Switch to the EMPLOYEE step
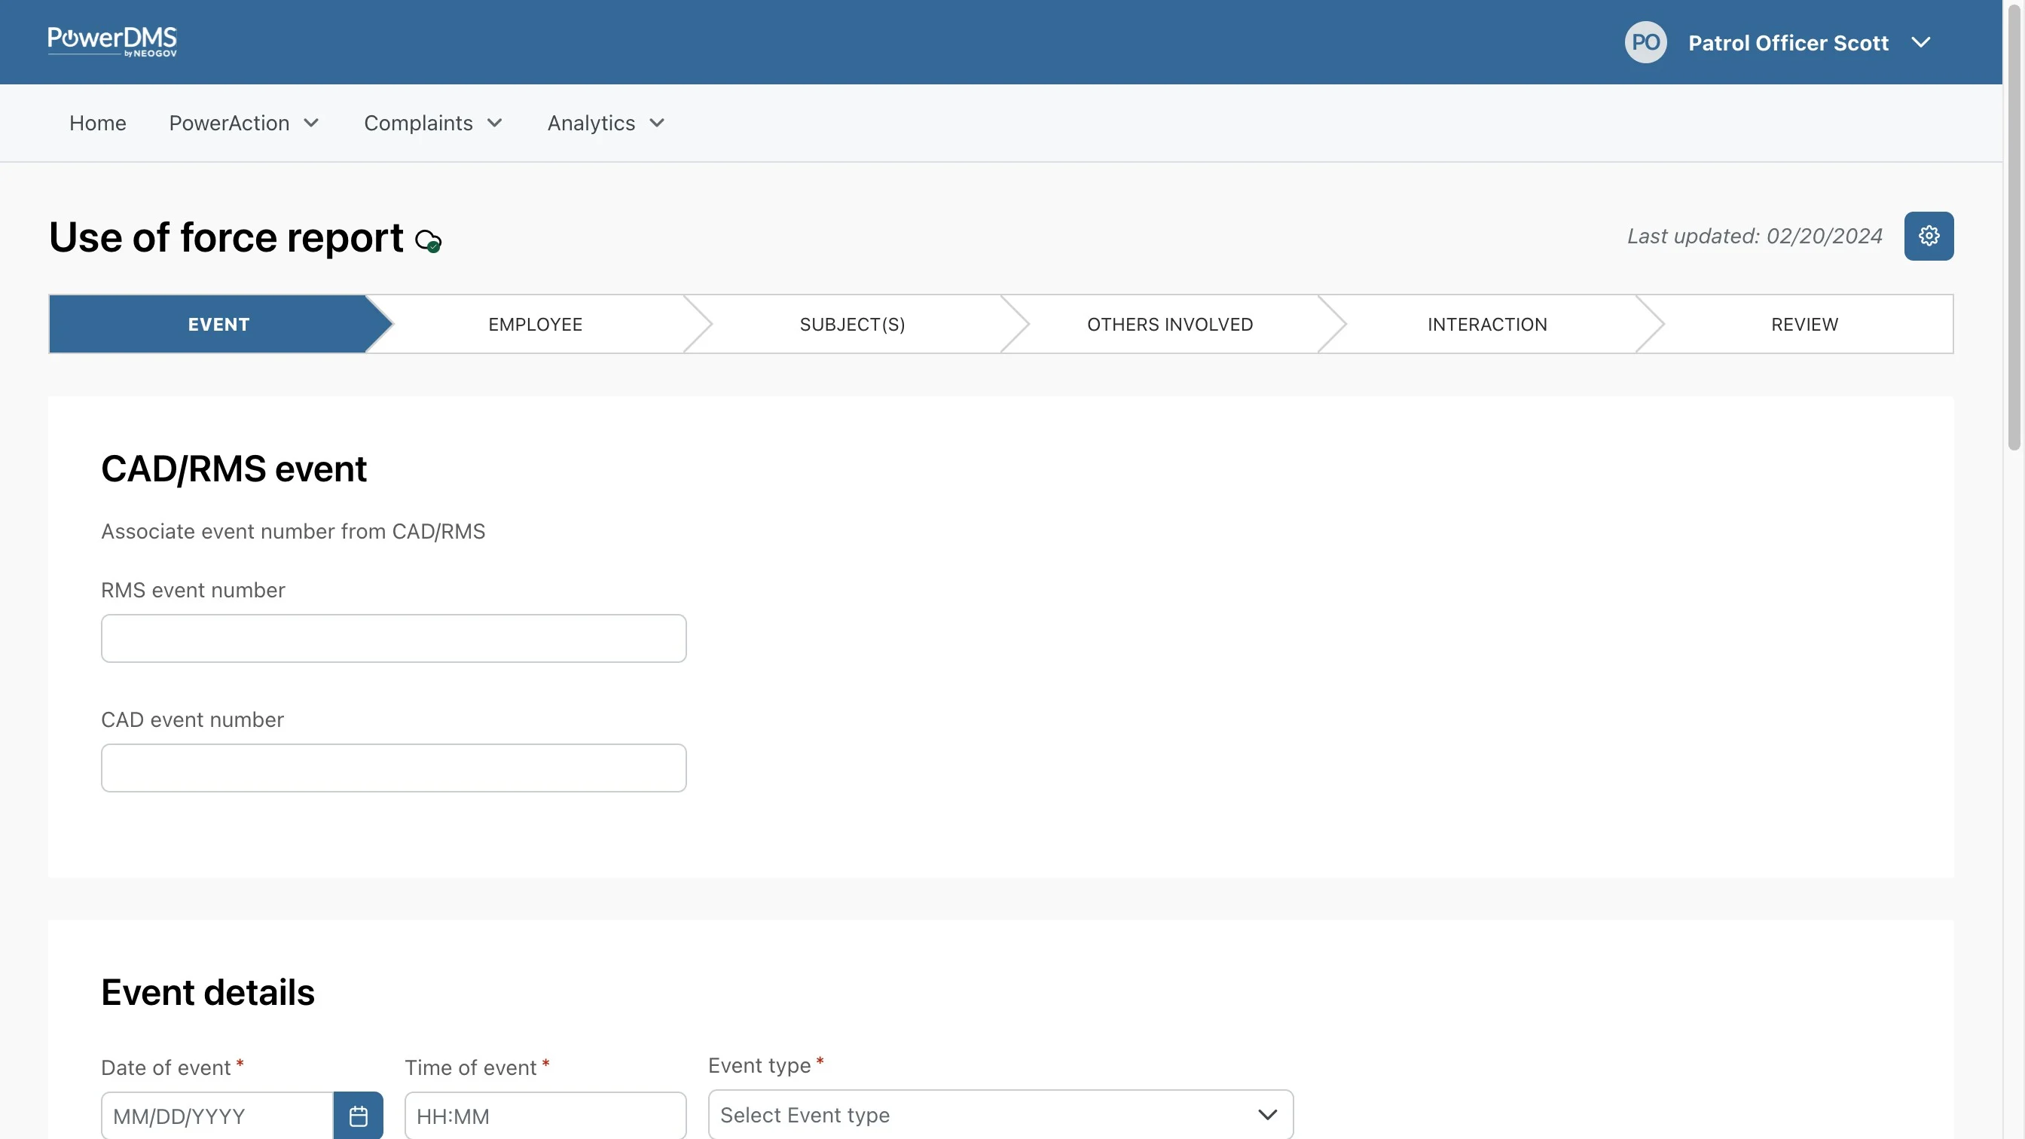The width and height of the screenshot is (2025, 1139). point(536,325)
